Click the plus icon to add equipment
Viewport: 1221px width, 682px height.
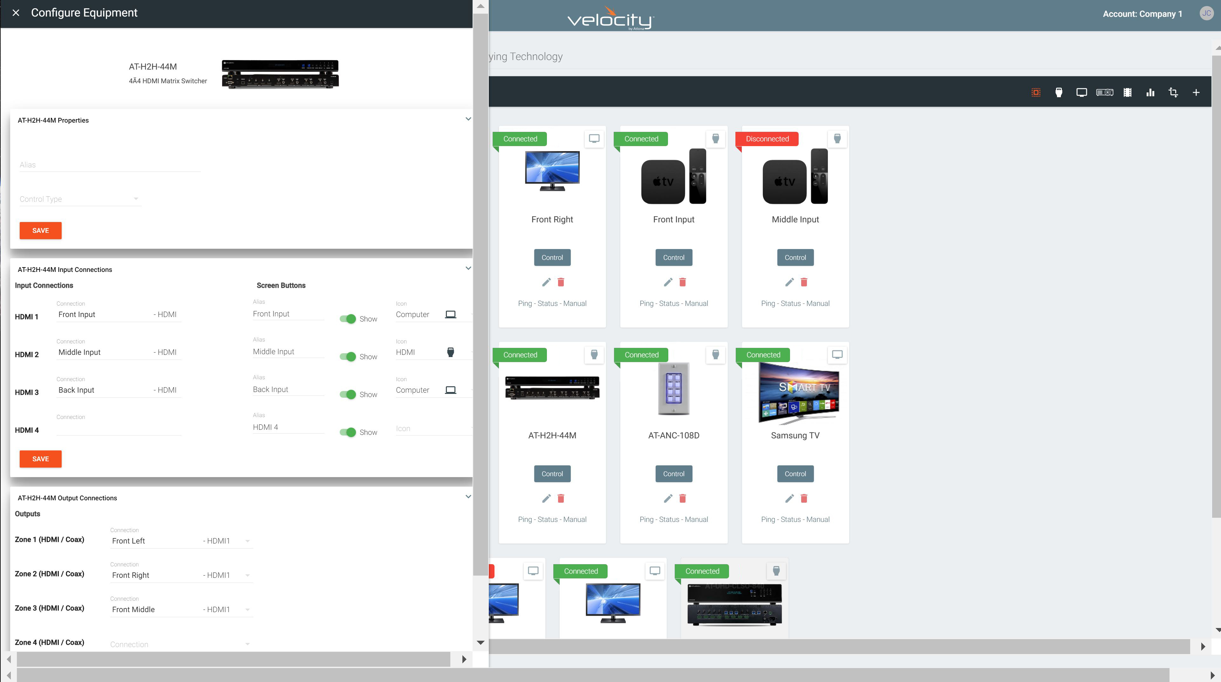pyautogui.click(x=1195, y=92)
